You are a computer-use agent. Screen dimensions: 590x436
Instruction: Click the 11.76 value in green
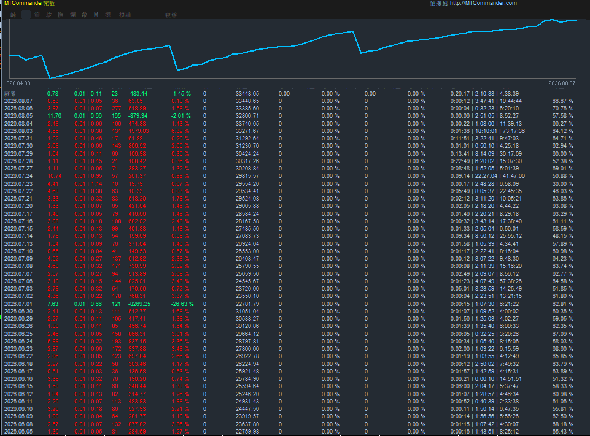pos(54,116)
